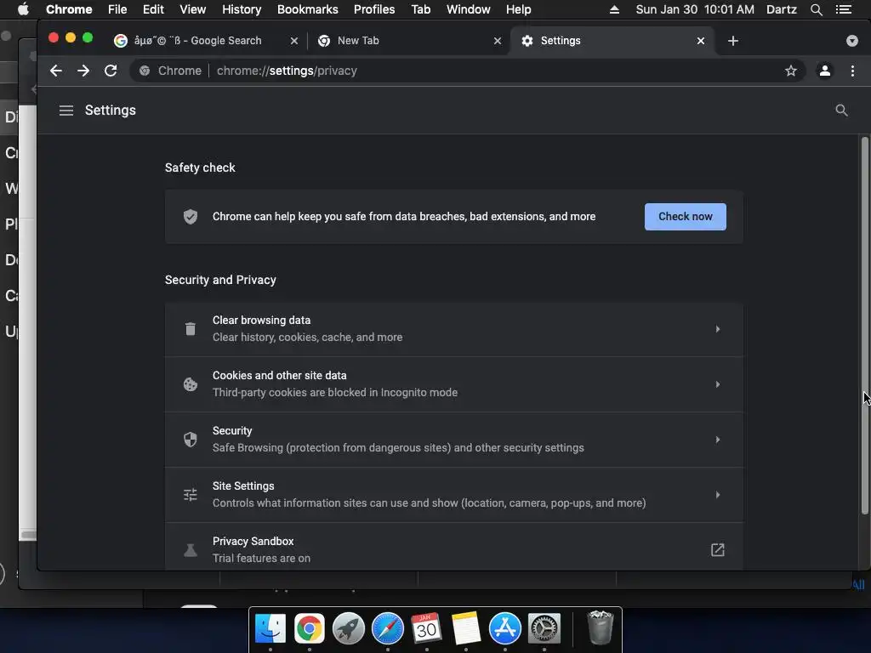The width and height of the screenshot is (871, 653).
Task: Click the Safety check shield icon
Action: pyautogui.click(x=191, y=217)
